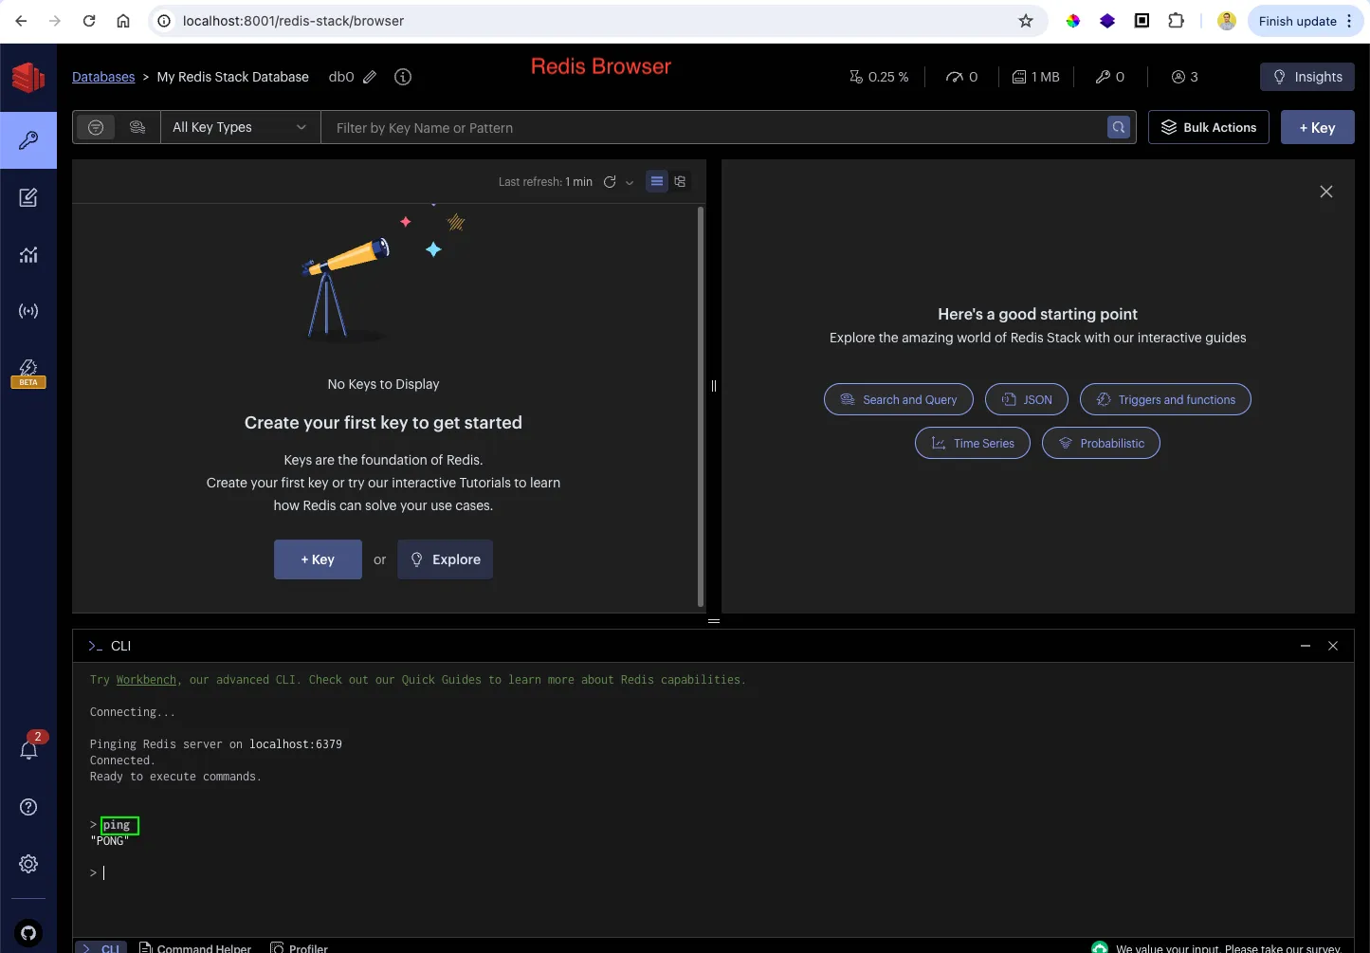
Task: Open the GitHub icon in sidebar
Action: (28, 933)
